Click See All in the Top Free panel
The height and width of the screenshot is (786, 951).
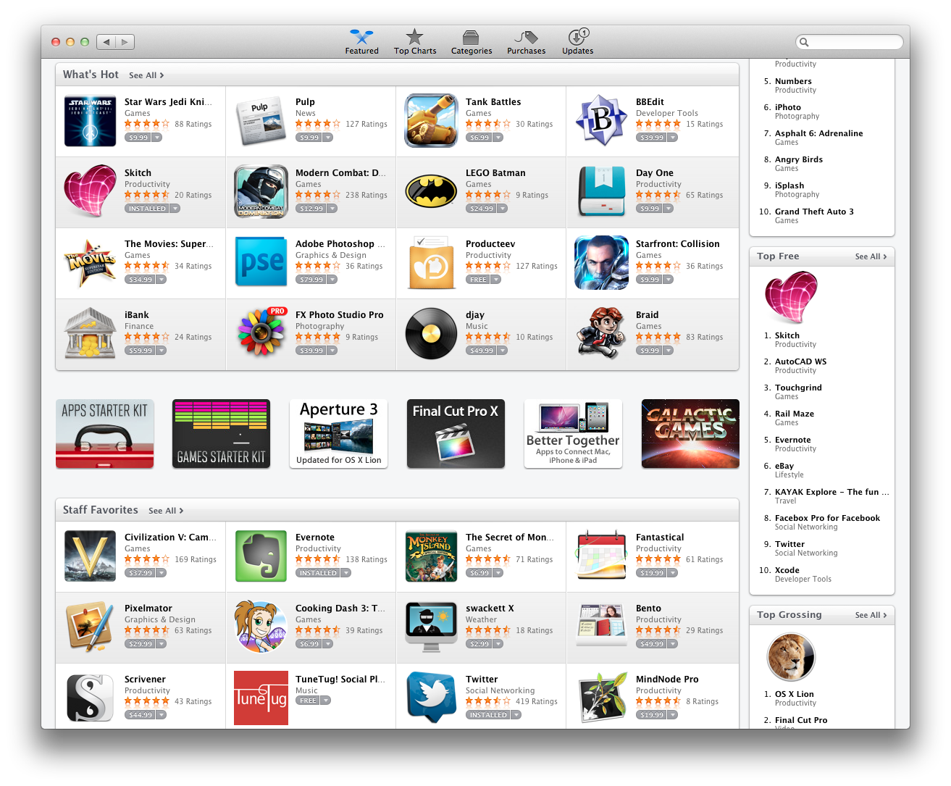pyautogui.click(x=871, y=256)
